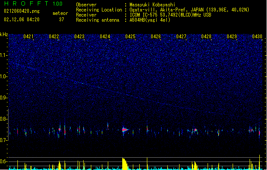Screen dimensions: 267x170
Task: Click the 0427 time marker
Action: coord(181,37)
